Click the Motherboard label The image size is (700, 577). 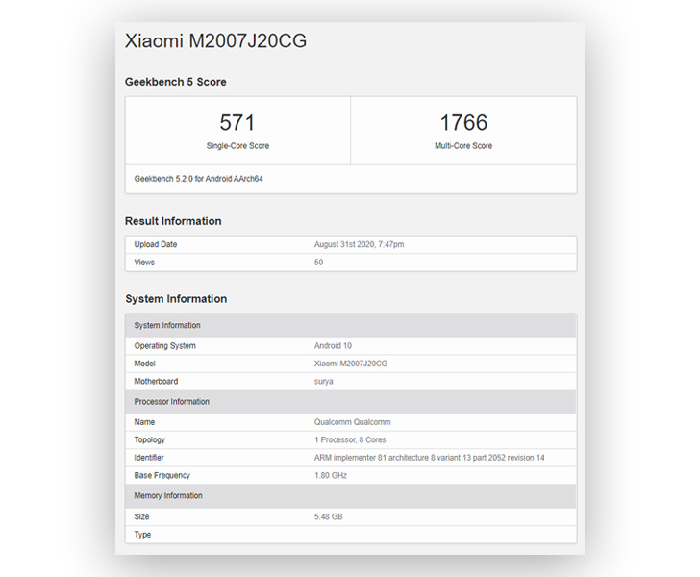point(156,382)
